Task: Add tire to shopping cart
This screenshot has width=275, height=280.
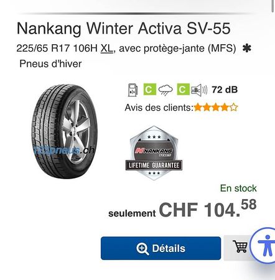Action: point(240,248)
